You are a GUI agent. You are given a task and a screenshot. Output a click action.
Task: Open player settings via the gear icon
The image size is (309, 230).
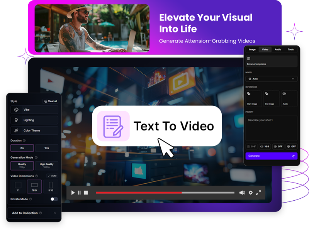coord(251,193)
